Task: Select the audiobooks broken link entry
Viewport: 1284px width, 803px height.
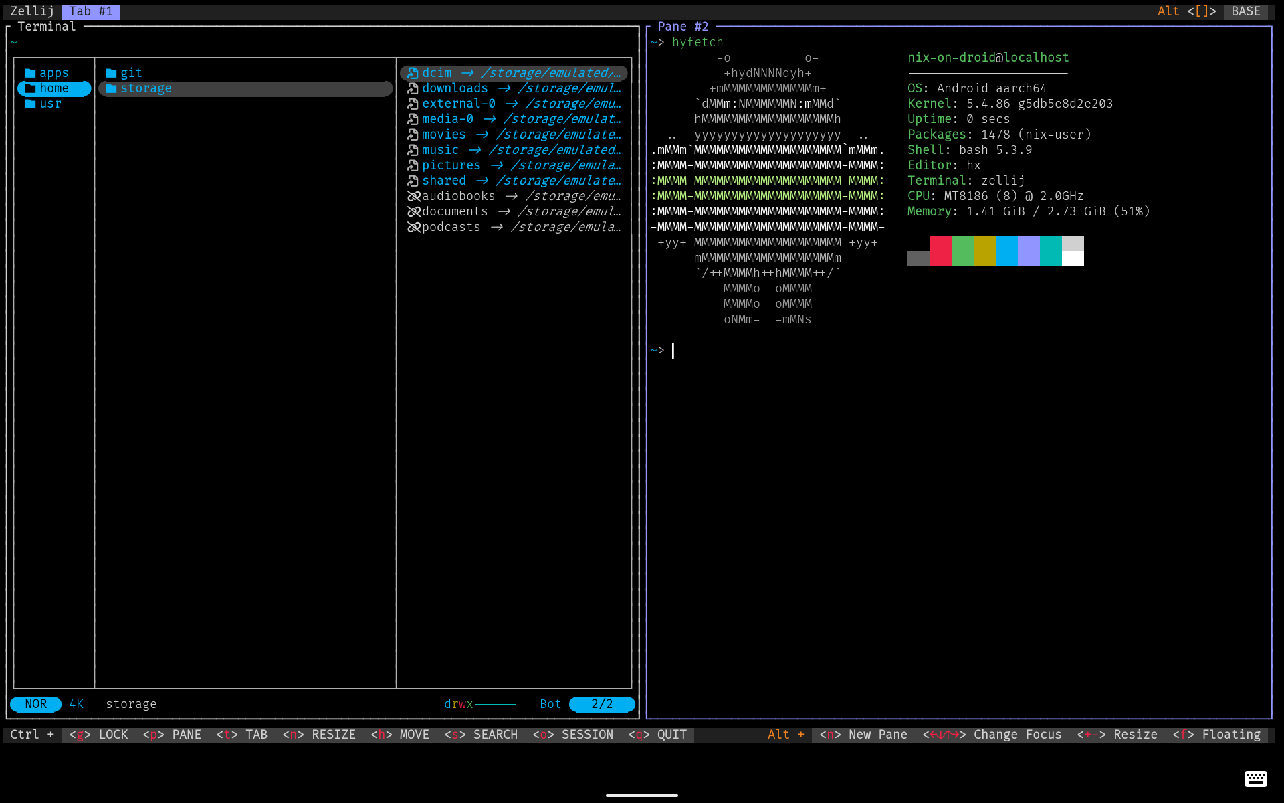Action: point(514,196)
